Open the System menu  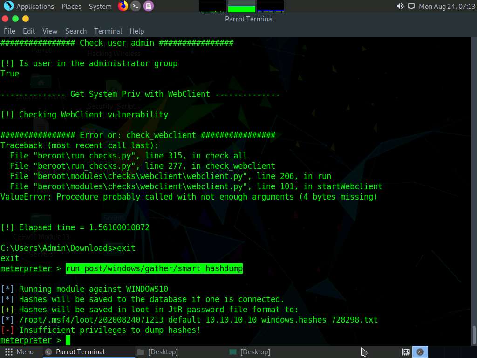pos(100,7)
